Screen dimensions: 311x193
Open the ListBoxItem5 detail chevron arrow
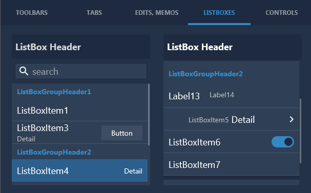[x=292, y=119]
